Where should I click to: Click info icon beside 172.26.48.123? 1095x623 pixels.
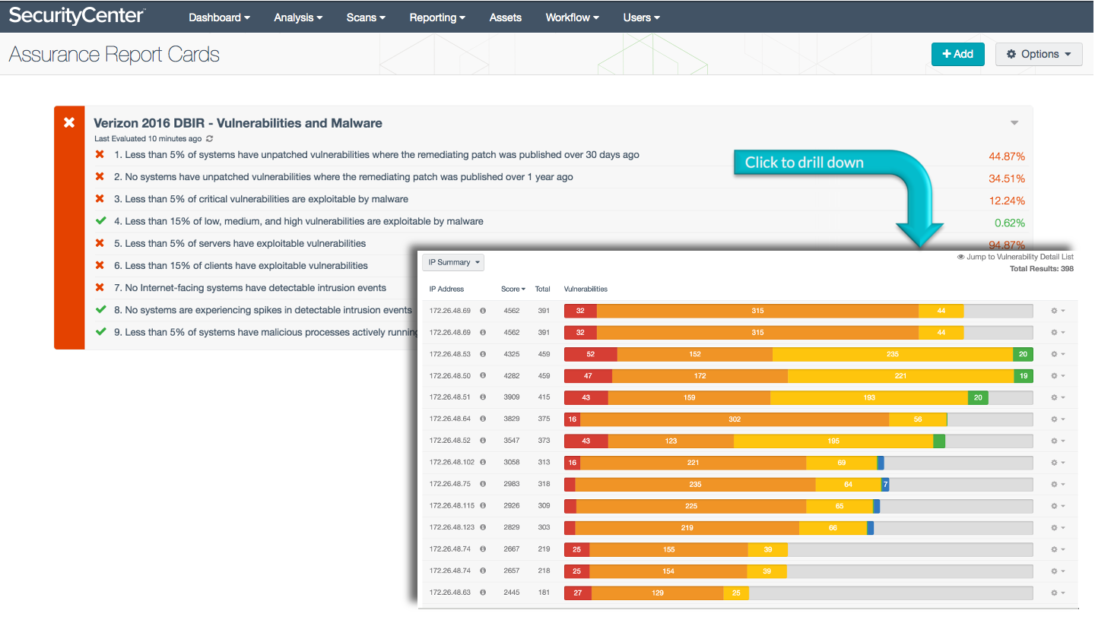click(x=483, y=527)
